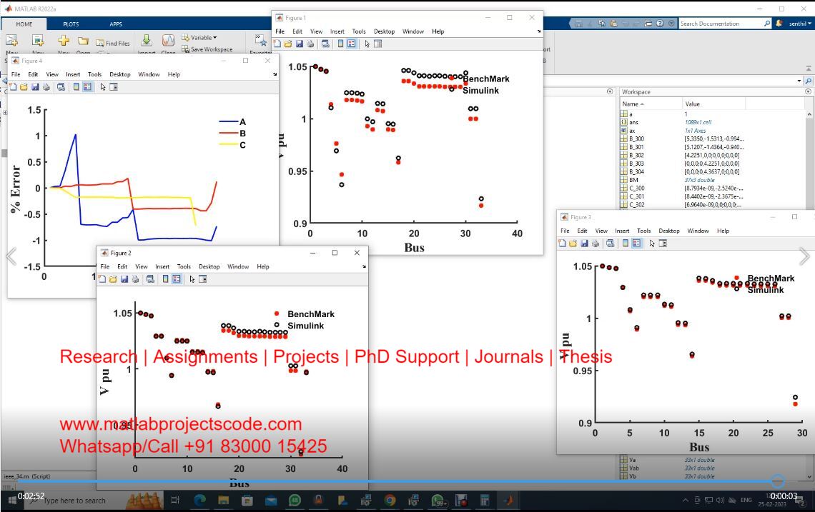
Task: Open Property Inspector in Figure 1 toolbar
Action: click(x=378, y=44)
